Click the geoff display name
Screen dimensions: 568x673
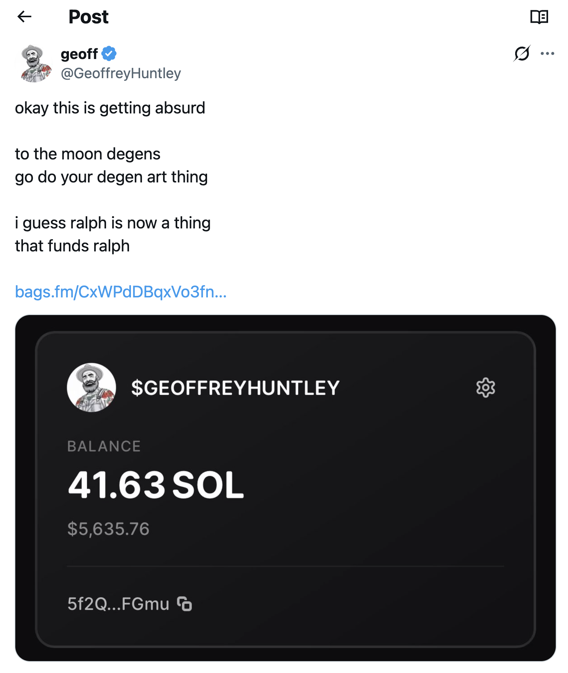[x=78, y=53]
